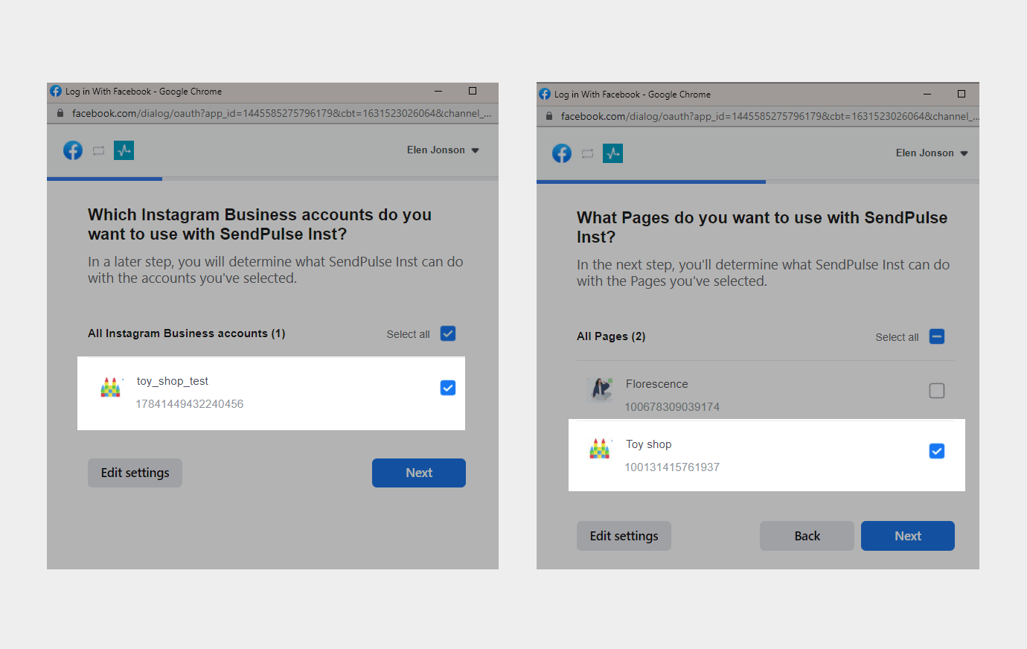Click the exchange arrows icon in Pages dialog

click(587, 153)
